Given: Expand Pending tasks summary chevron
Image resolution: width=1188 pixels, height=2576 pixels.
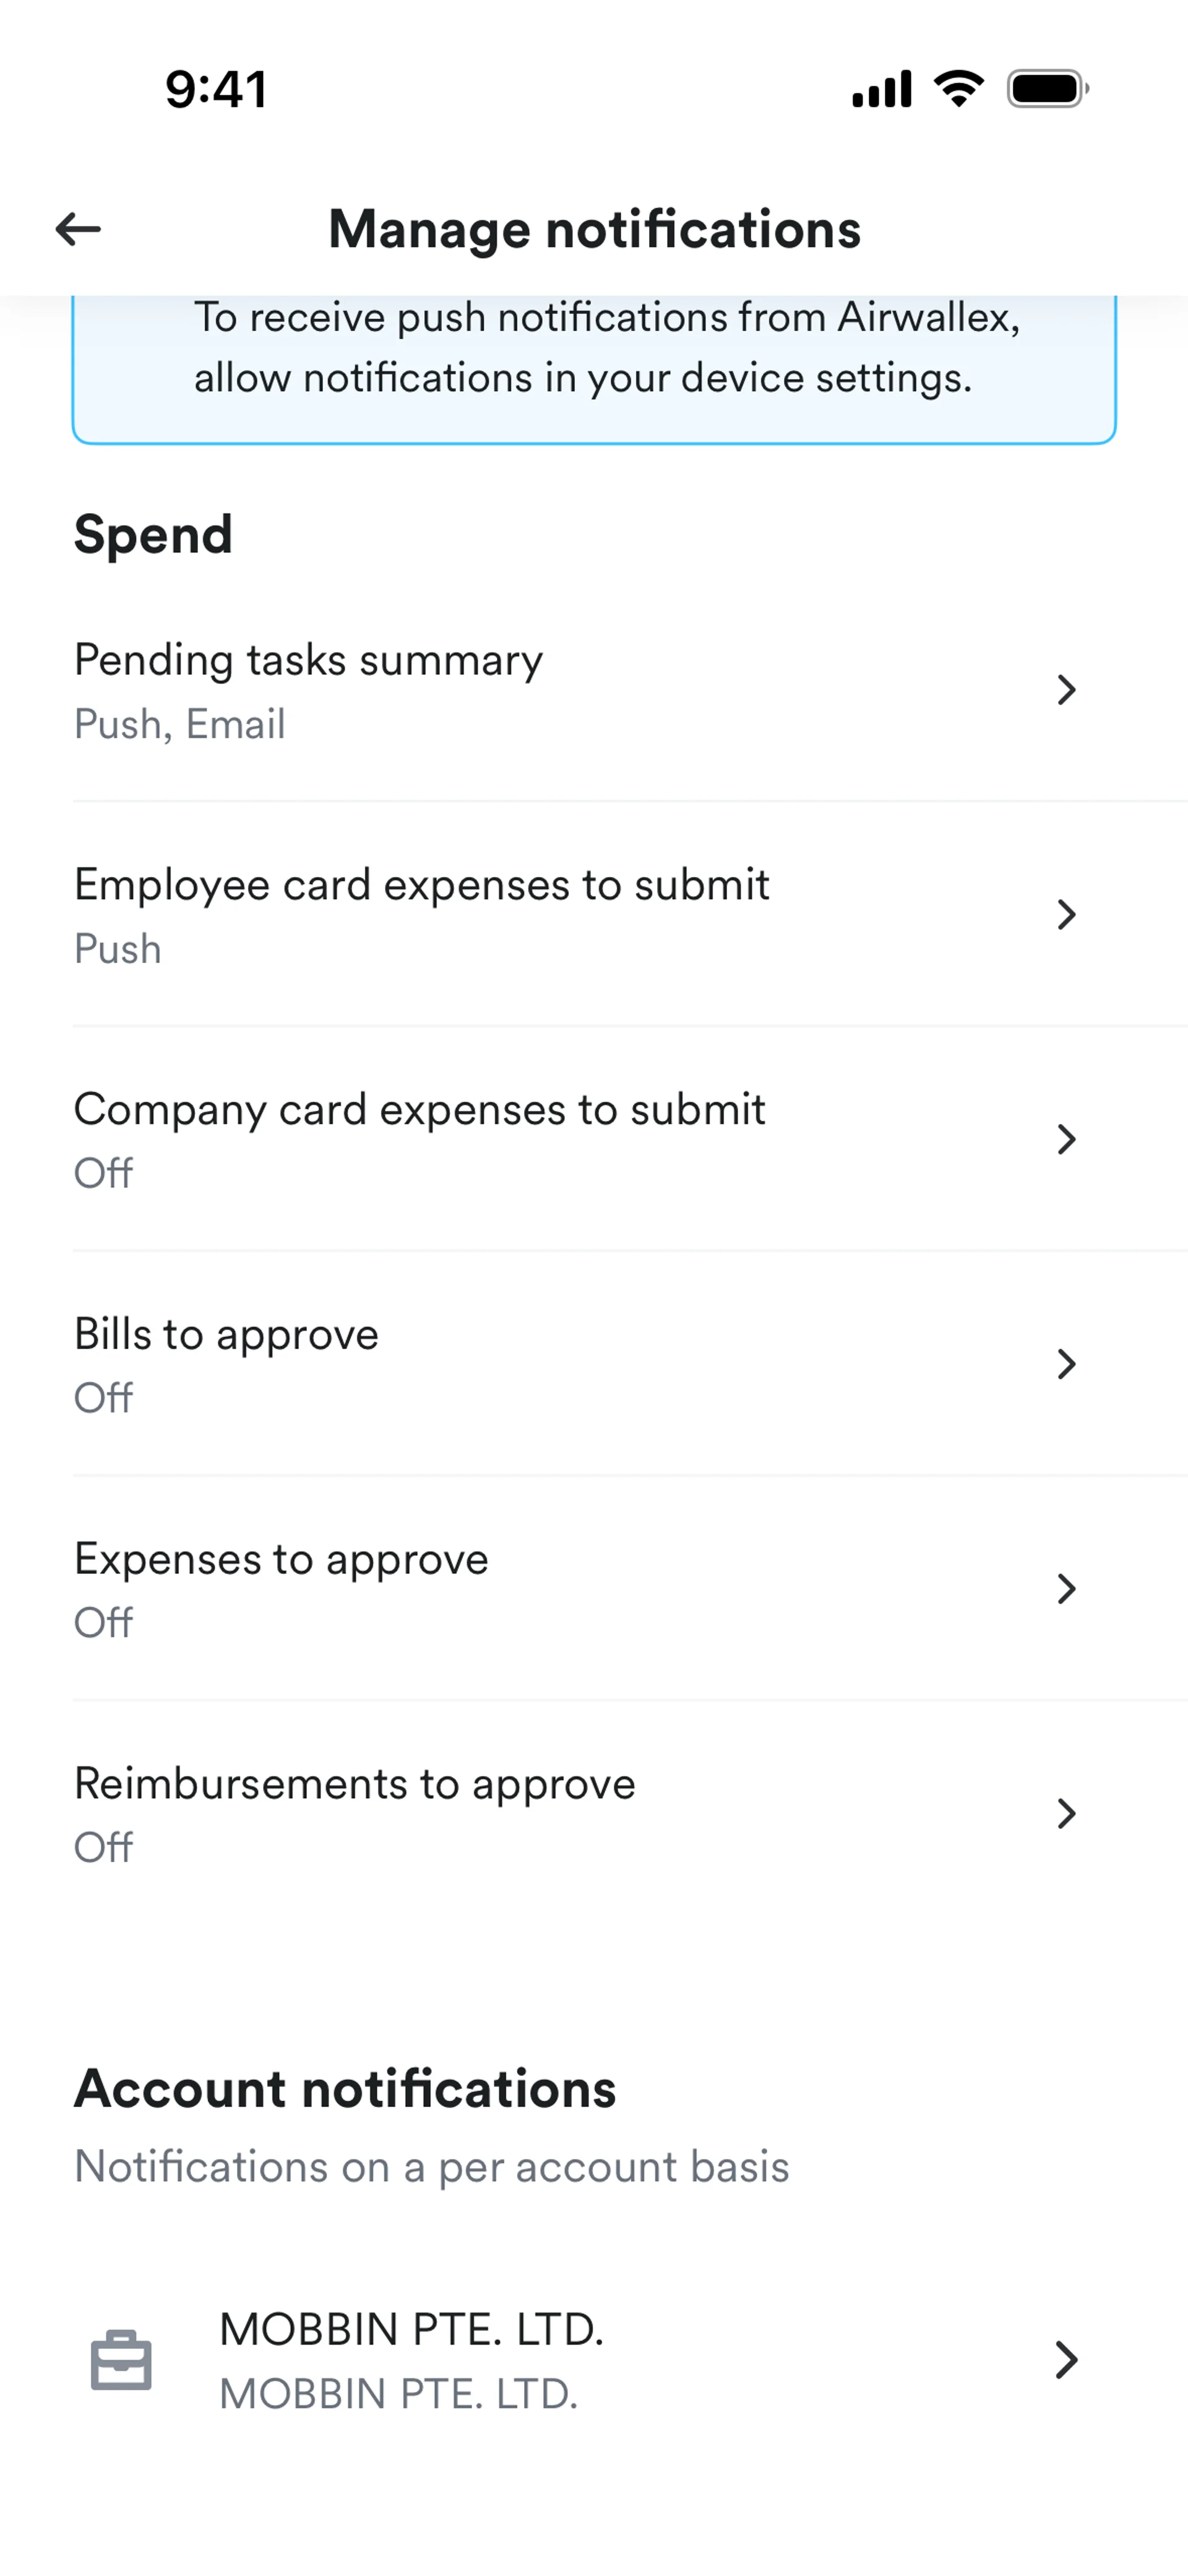Looking at the screenshot, I should pyautogui.click(x=1066, y=689).
